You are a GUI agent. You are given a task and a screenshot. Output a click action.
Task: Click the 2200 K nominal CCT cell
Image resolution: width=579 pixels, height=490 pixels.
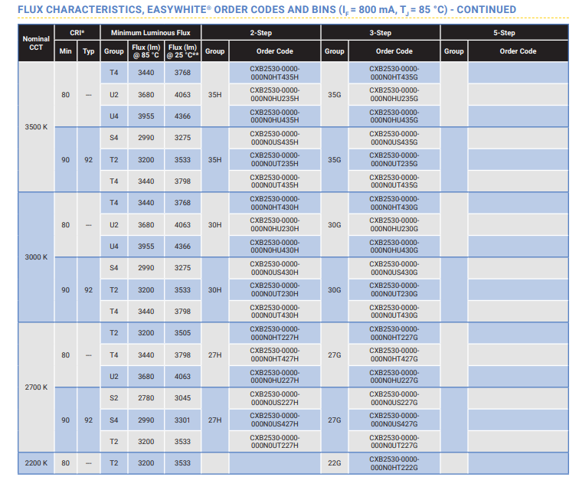click(x=36, y=463)
